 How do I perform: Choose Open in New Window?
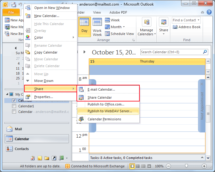click(x=51, y=8)
